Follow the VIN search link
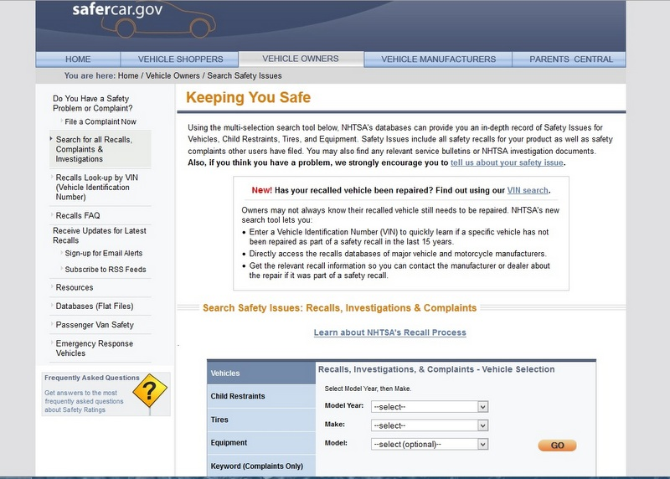The image size is (670, 479). (528, 191)
